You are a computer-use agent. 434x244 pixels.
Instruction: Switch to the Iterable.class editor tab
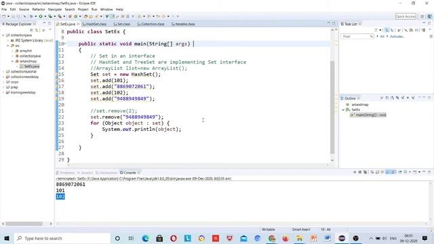point(183,24)
